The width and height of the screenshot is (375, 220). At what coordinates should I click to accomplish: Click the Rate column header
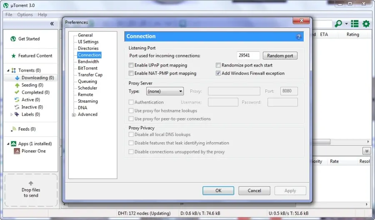334,161
